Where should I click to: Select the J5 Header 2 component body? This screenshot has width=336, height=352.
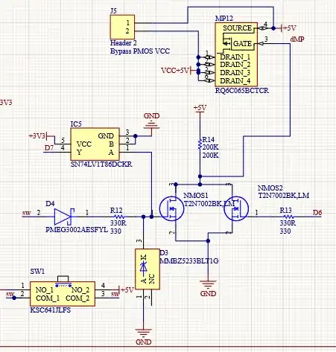[x=122, y=27]
